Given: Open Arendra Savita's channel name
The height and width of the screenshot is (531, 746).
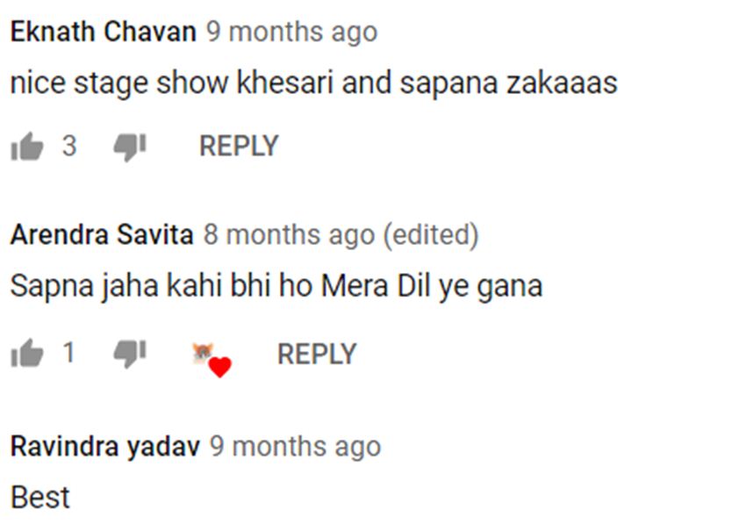Looking at the screenshot, I should click(x=102, y=234).
